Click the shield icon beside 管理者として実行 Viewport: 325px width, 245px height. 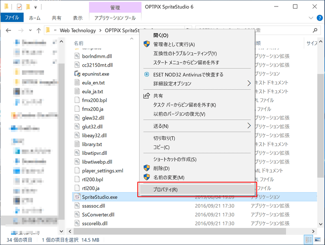click(147, 44)
